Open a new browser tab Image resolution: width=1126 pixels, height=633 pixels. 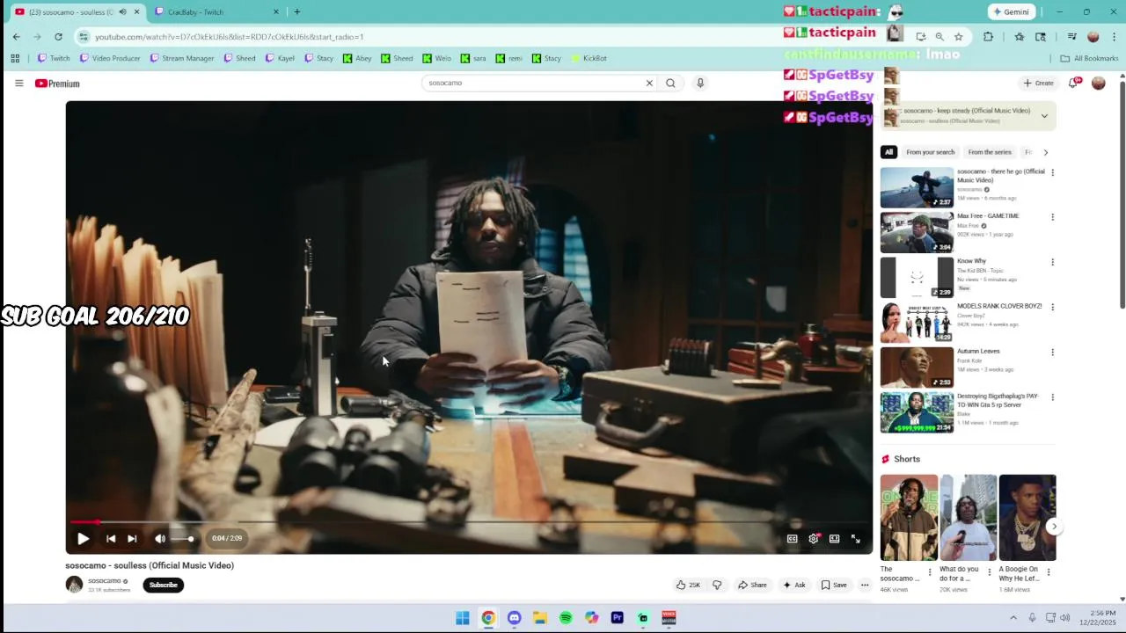click(296, 11)
